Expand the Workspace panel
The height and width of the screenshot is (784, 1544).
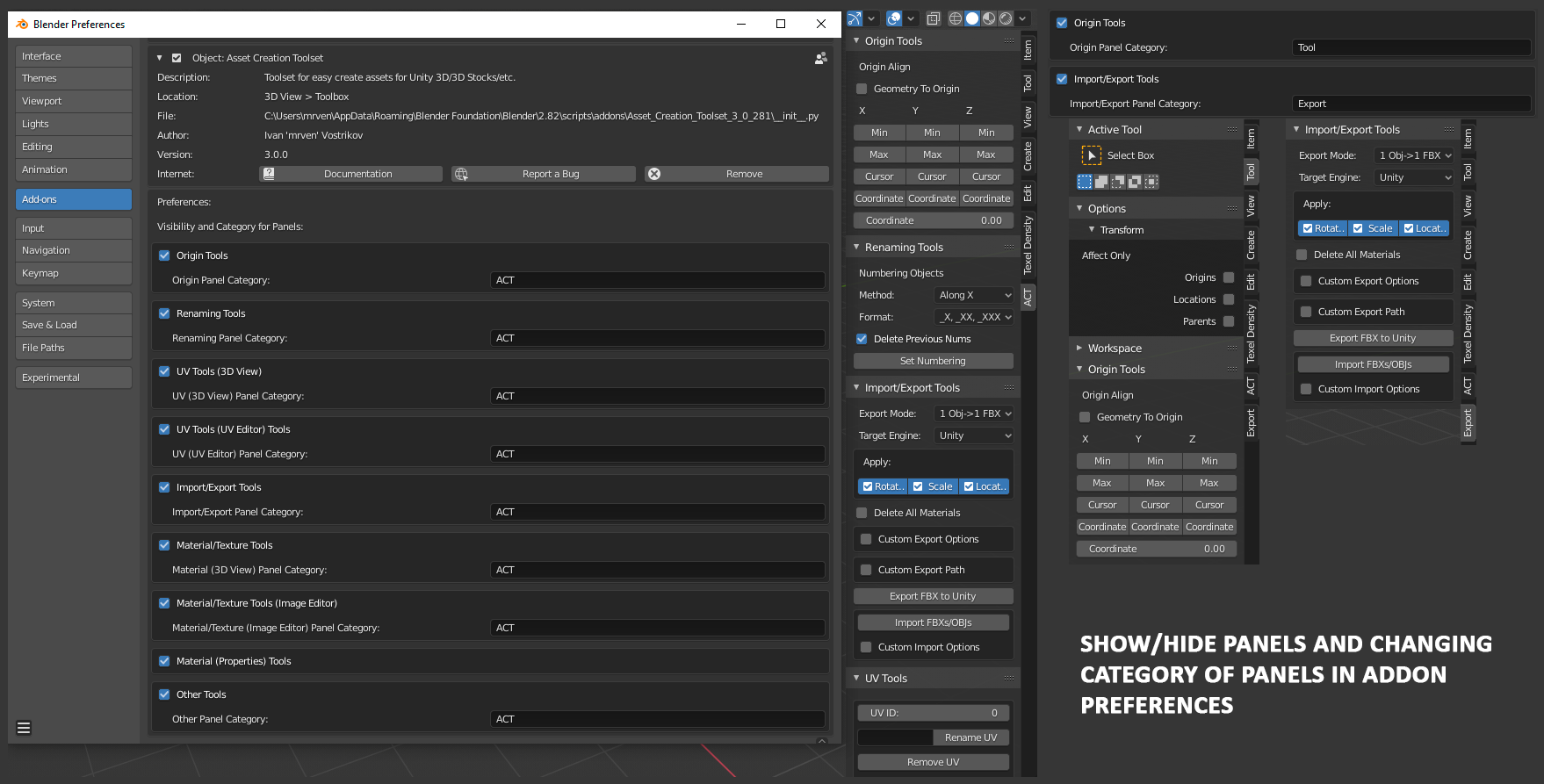1079,349
